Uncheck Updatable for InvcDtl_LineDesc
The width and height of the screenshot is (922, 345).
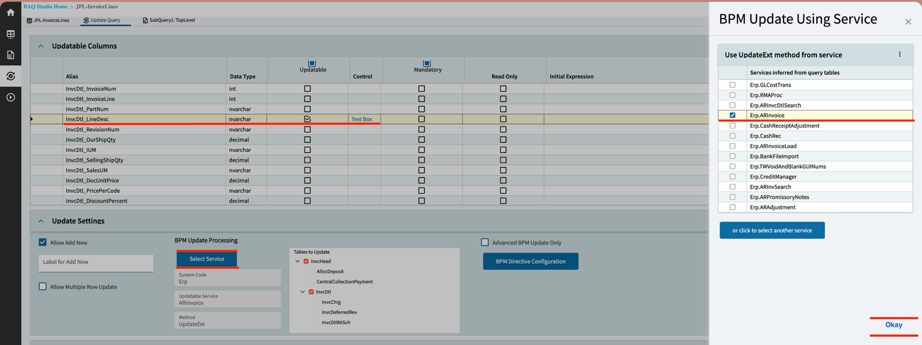(308, 119)
